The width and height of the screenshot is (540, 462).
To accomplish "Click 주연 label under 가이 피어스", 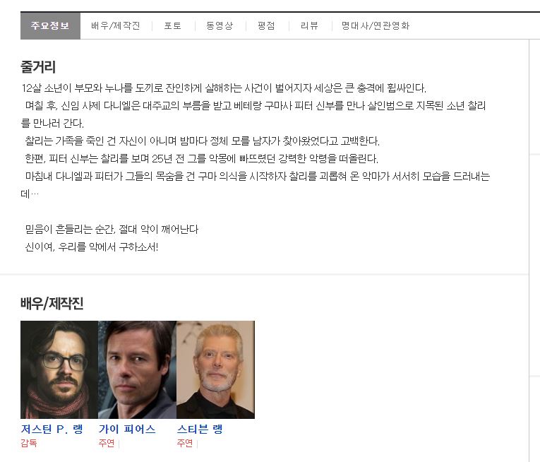I will pos(107,443).
